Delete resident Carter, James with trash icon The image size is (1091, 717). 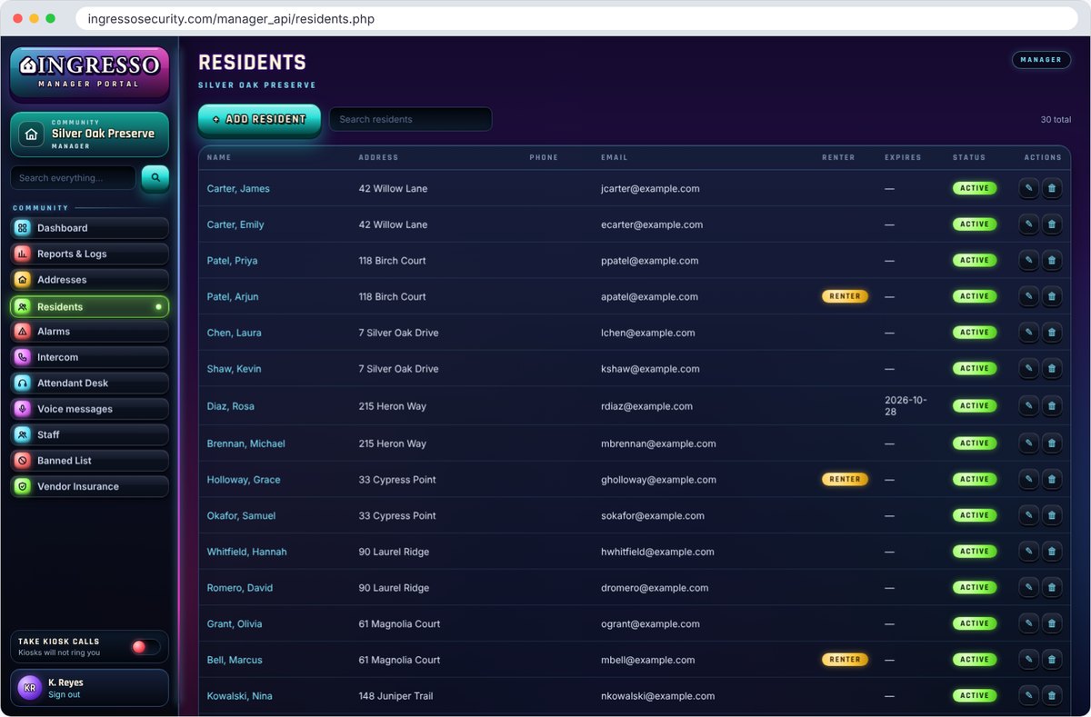click(x=1052, y=188)
